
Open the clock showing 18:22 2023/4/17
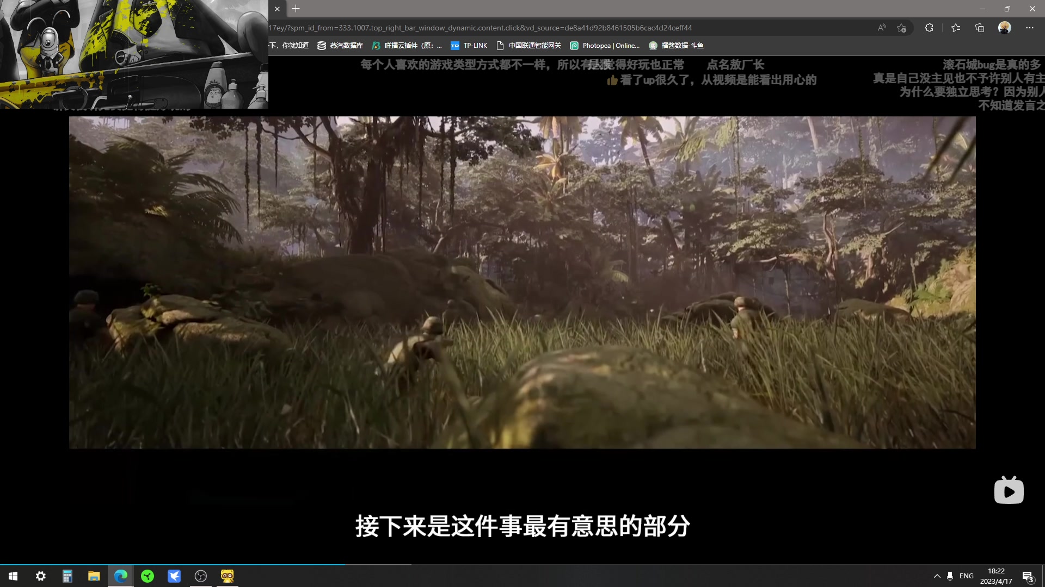996,576
